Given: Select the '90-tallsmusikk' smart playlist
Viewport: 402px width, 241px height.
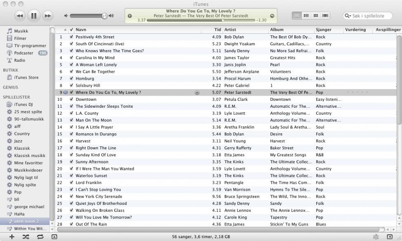Looking at the screenshot, I should pos(29,119).
